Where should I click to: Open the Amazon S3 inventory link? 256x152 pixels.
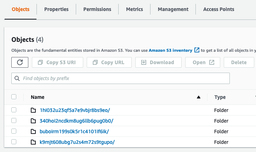click(170, 50)
